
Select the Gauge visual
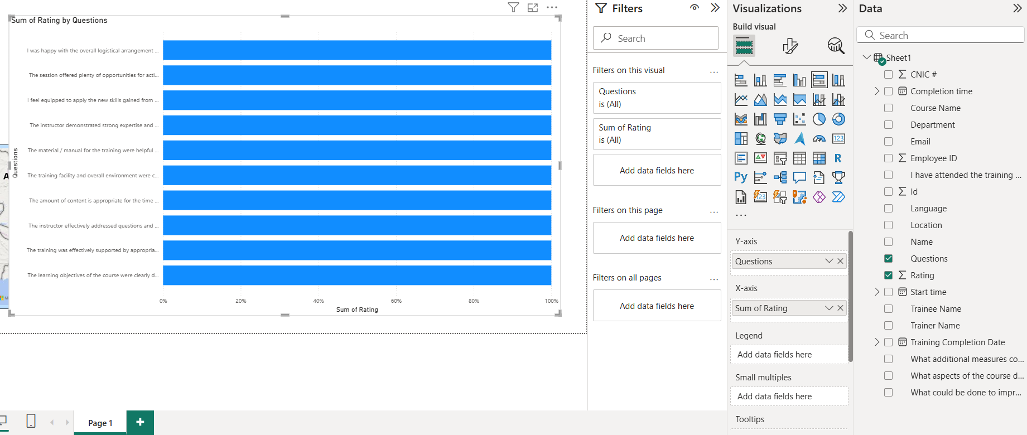[x=819, y=139]
